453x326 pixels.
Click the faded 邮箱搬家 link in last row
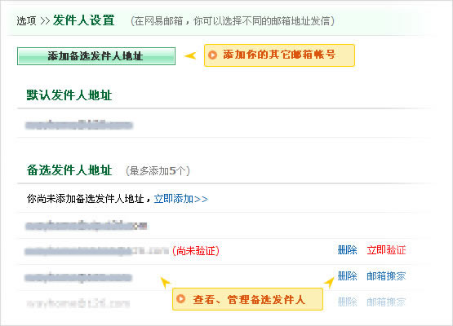pyautogui.click(x=386, y=302)
